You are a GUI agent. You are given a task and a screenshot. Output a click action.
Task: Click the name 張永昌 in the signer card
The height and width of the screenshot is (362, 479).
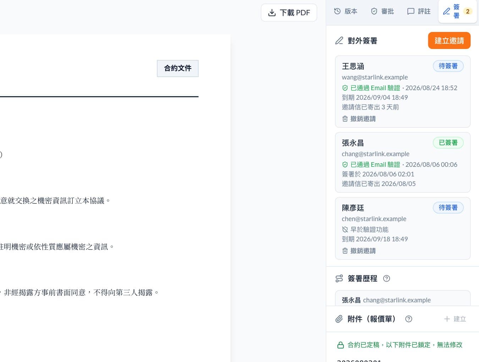click(x=353, y=143)
